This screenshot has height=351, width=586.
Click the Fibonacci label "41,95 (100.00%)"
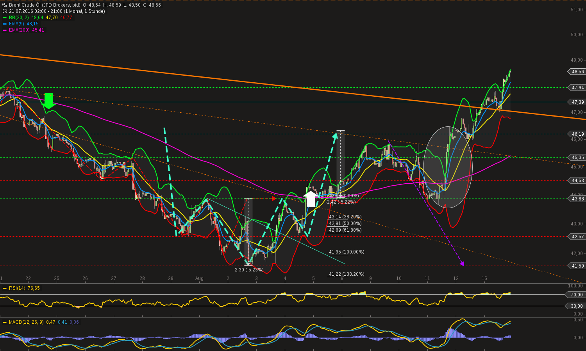pyautogui.click(x=347, y=252)
